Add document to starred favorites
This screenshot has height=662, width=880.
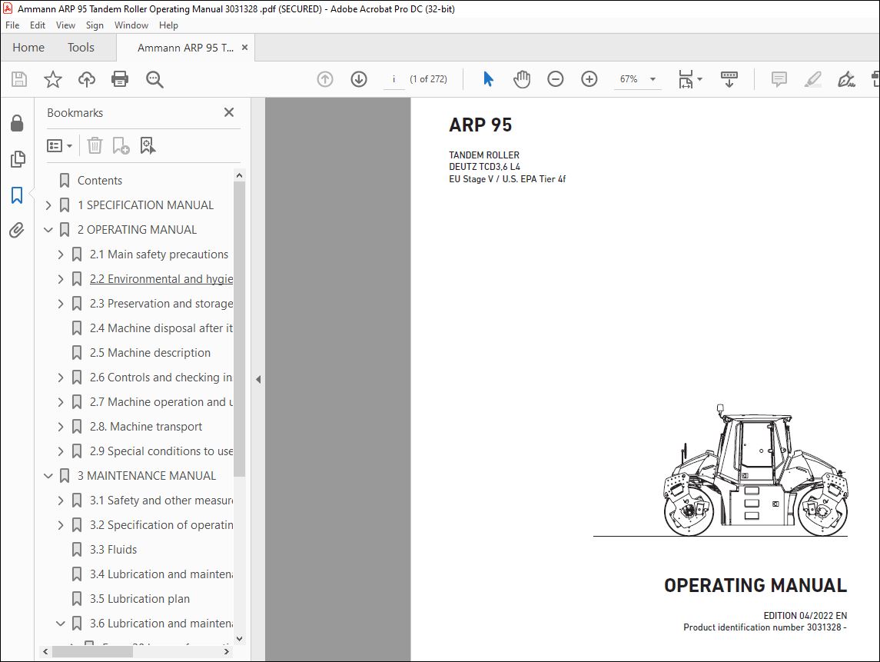(53, 79)
